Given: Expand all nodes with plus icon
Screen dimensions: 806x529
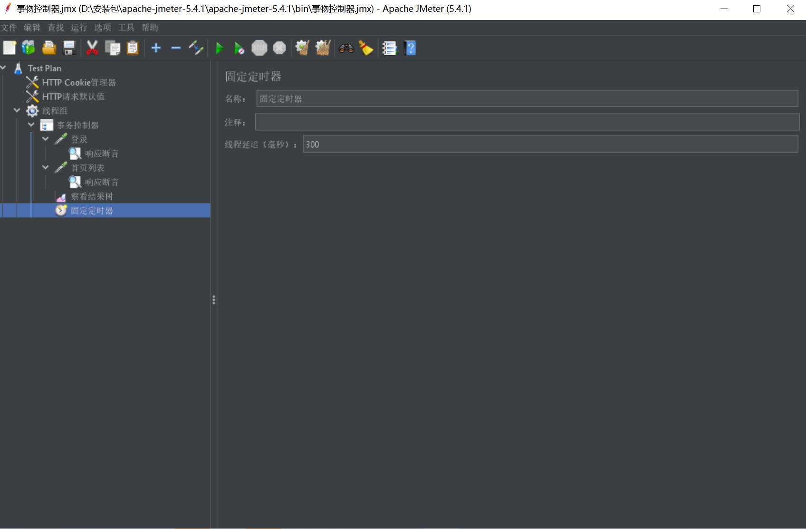Looking at the screenshot, I should (156, 48).
